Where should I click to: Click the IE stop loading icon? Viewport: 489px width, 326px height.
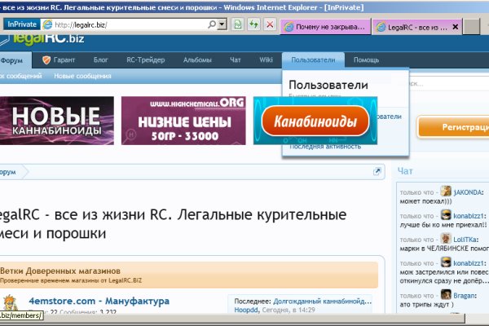270,24
